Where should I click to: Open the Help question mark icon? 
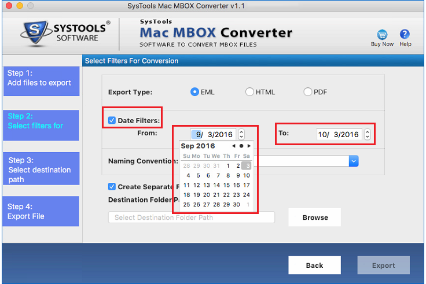(x=405, y=35)
